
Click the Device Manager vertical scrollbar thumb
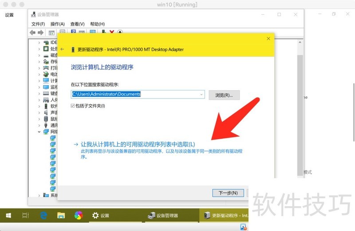click(x=300, y=115)
